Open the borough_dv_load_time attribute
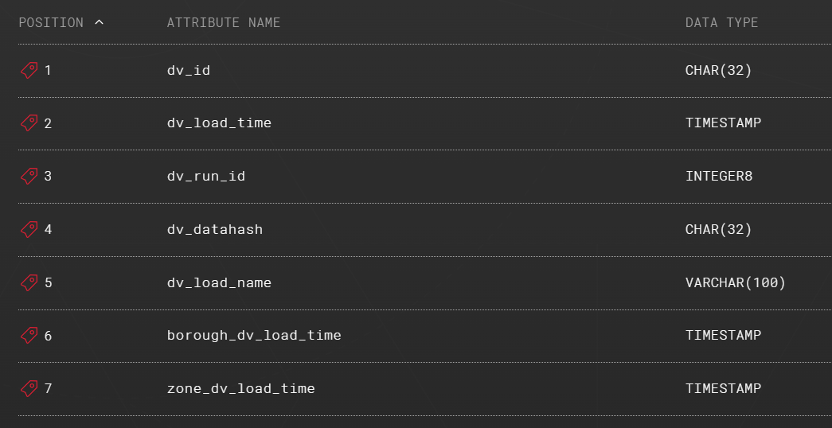Screen dimensions: 832x428 (254, 336)
